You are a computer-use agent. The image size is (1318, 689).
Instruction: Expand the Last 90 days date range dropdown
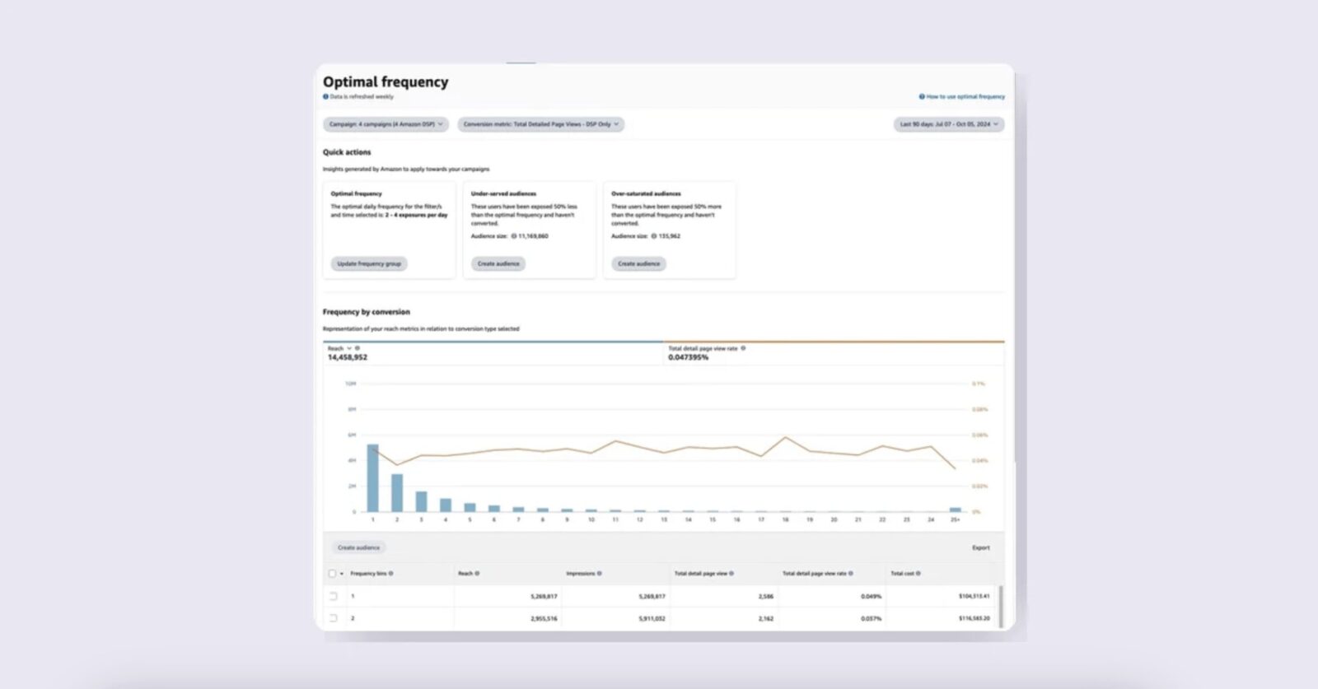click(x=949, y=124)
